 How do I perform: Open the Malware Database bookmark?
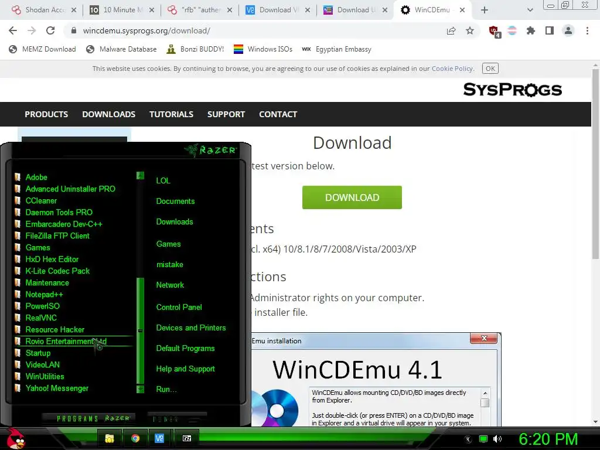tap(121, 49)
